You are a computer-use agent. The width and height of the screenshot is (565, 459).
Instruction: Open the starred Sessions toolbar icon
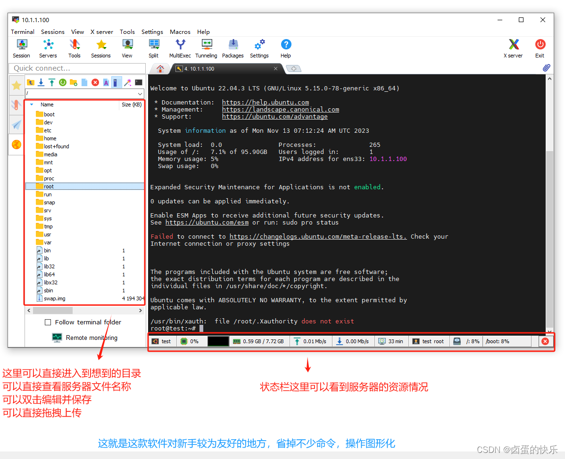(x=101, y=48)
